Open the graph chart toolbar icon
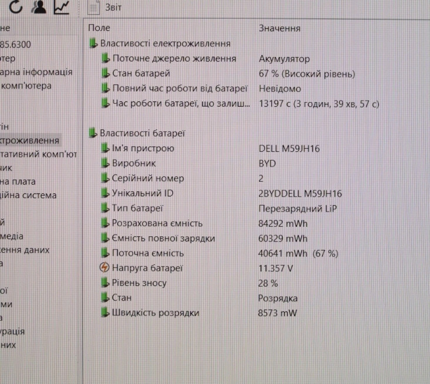This screenshot has height=384, width=430. 62,7
